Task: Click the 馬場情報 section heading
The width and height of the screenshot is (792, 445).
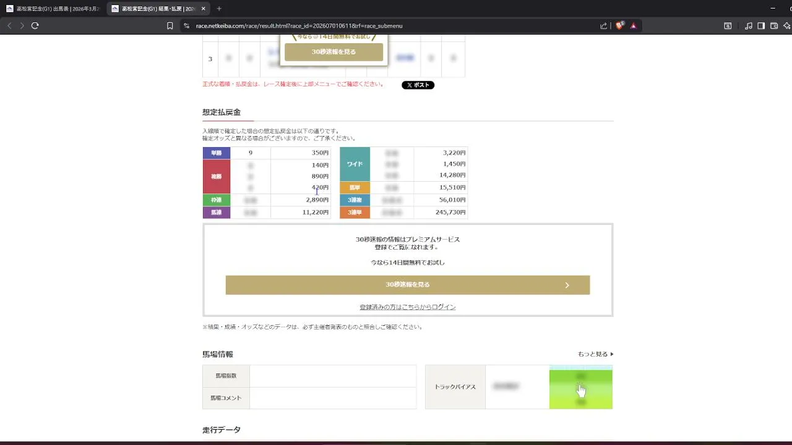Action: point(218,354)
